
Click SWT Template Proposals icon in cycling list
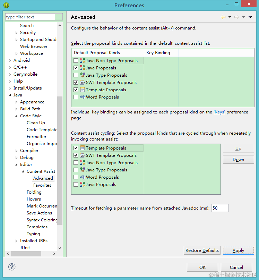[83, 155]
